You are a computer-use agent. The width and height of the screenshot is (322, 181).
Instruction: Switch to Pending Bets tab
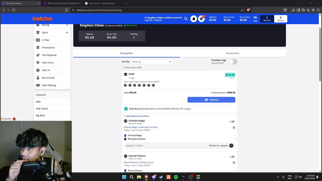click(126, 53)
